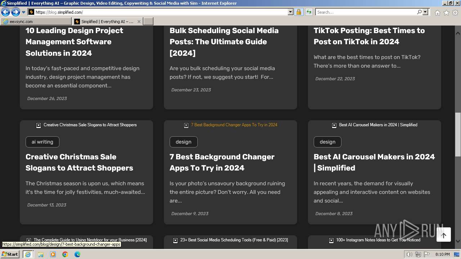Launch Chrome from the taskbar
461x259 pixels.
pyautogui.click(x=65, y=254)
